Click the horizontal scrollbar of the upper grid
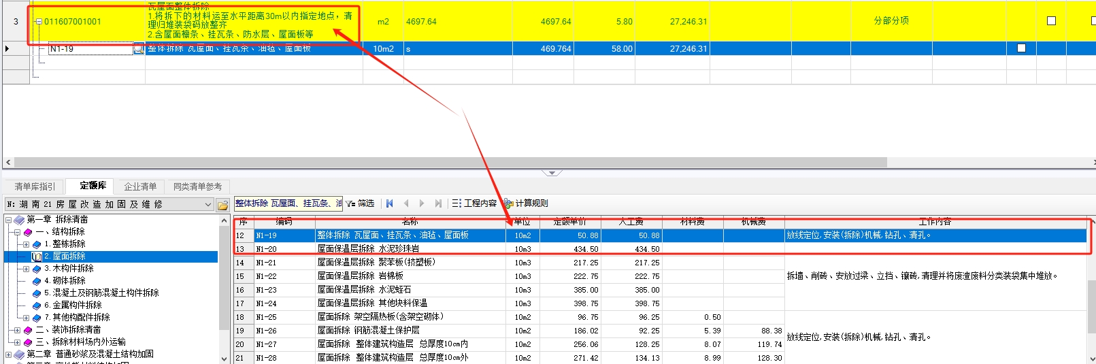The height and width of the screenshot is (364, 1096). click(x=450, y=163)
